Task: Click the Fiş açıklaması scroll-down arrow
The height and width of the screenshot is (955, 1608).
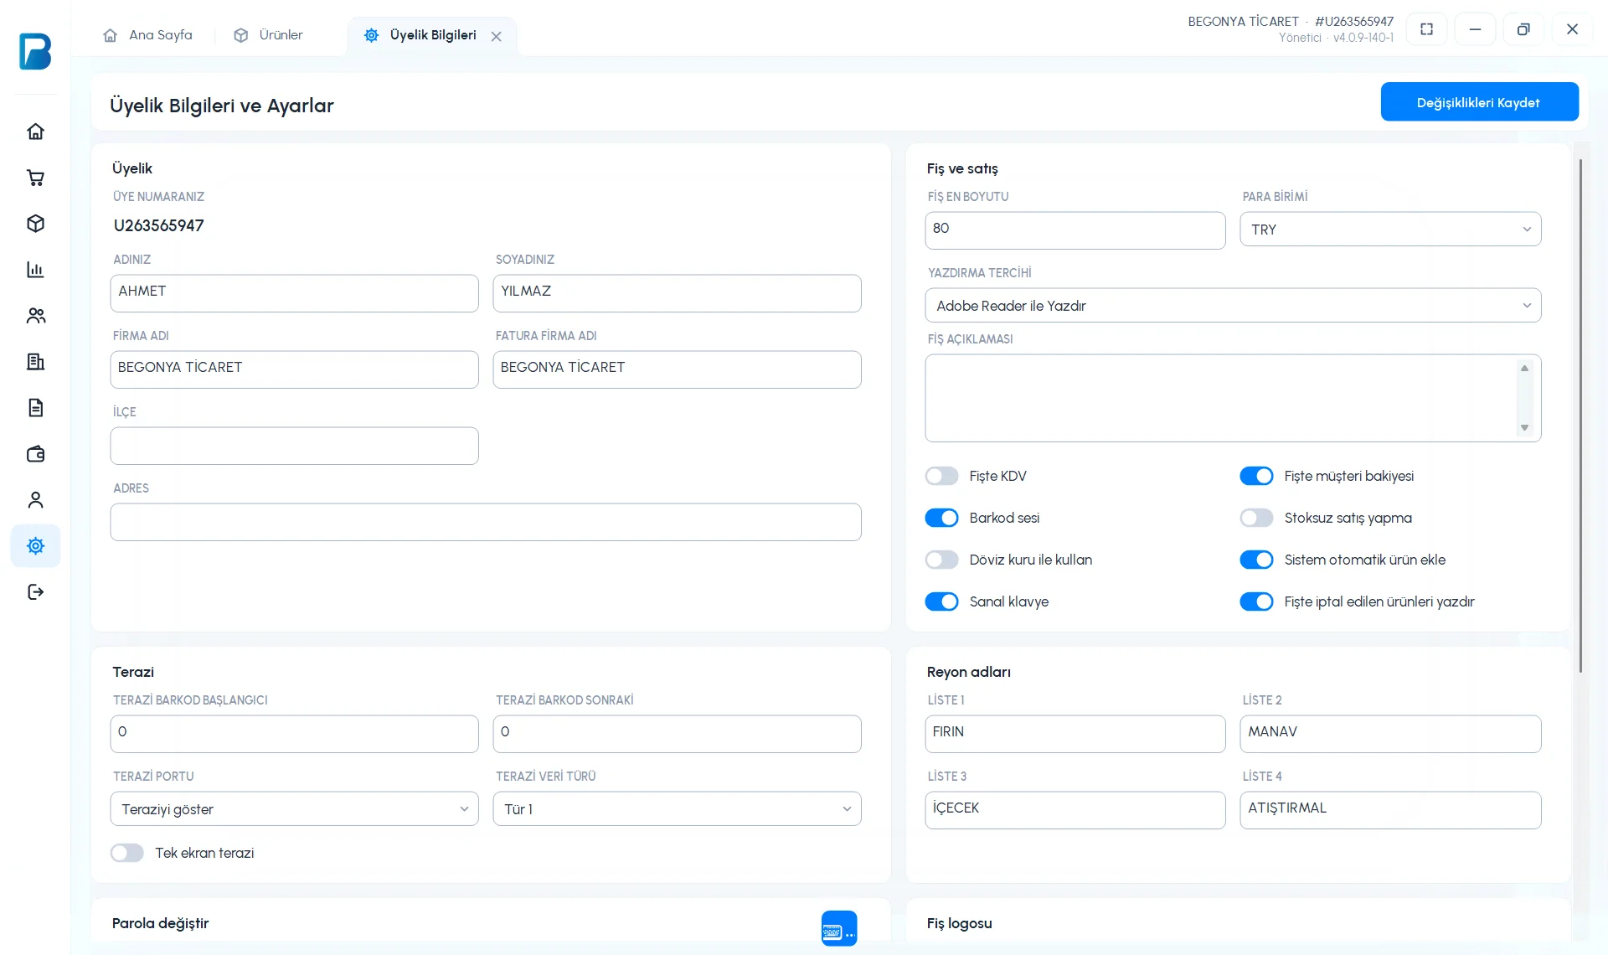Action: click(x=1524, y=428)
